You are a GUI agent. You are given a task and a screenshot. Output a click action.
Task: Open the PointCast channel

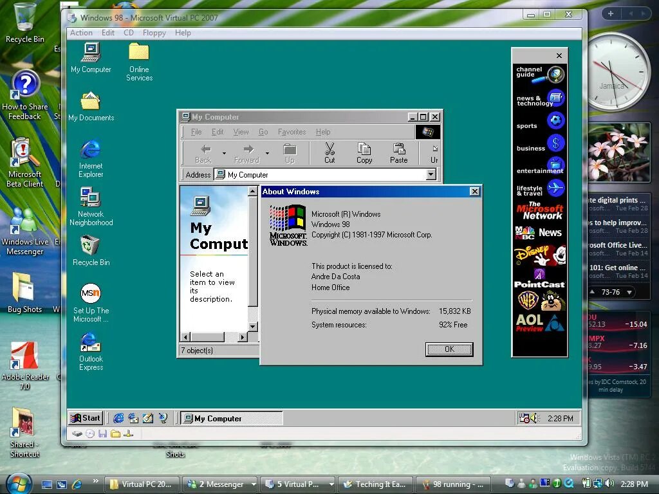coord(540,279)
